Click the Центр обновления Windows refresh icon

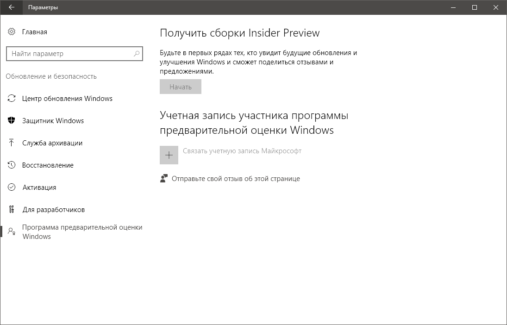(11, 98)
